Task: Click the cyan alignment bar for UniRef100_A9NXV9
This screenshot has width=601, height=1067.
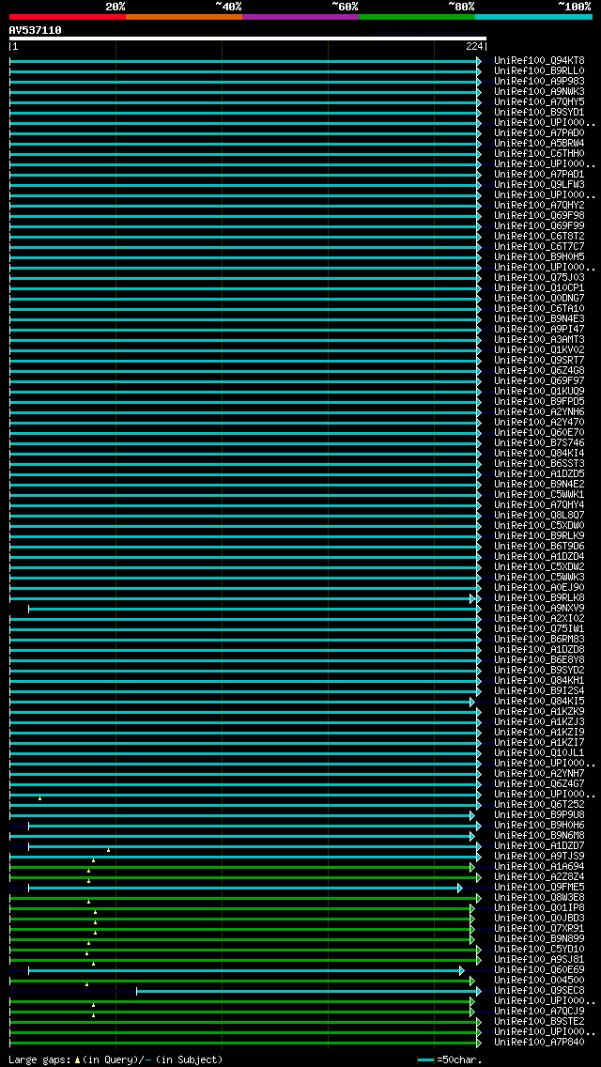Action: (253, 609)
